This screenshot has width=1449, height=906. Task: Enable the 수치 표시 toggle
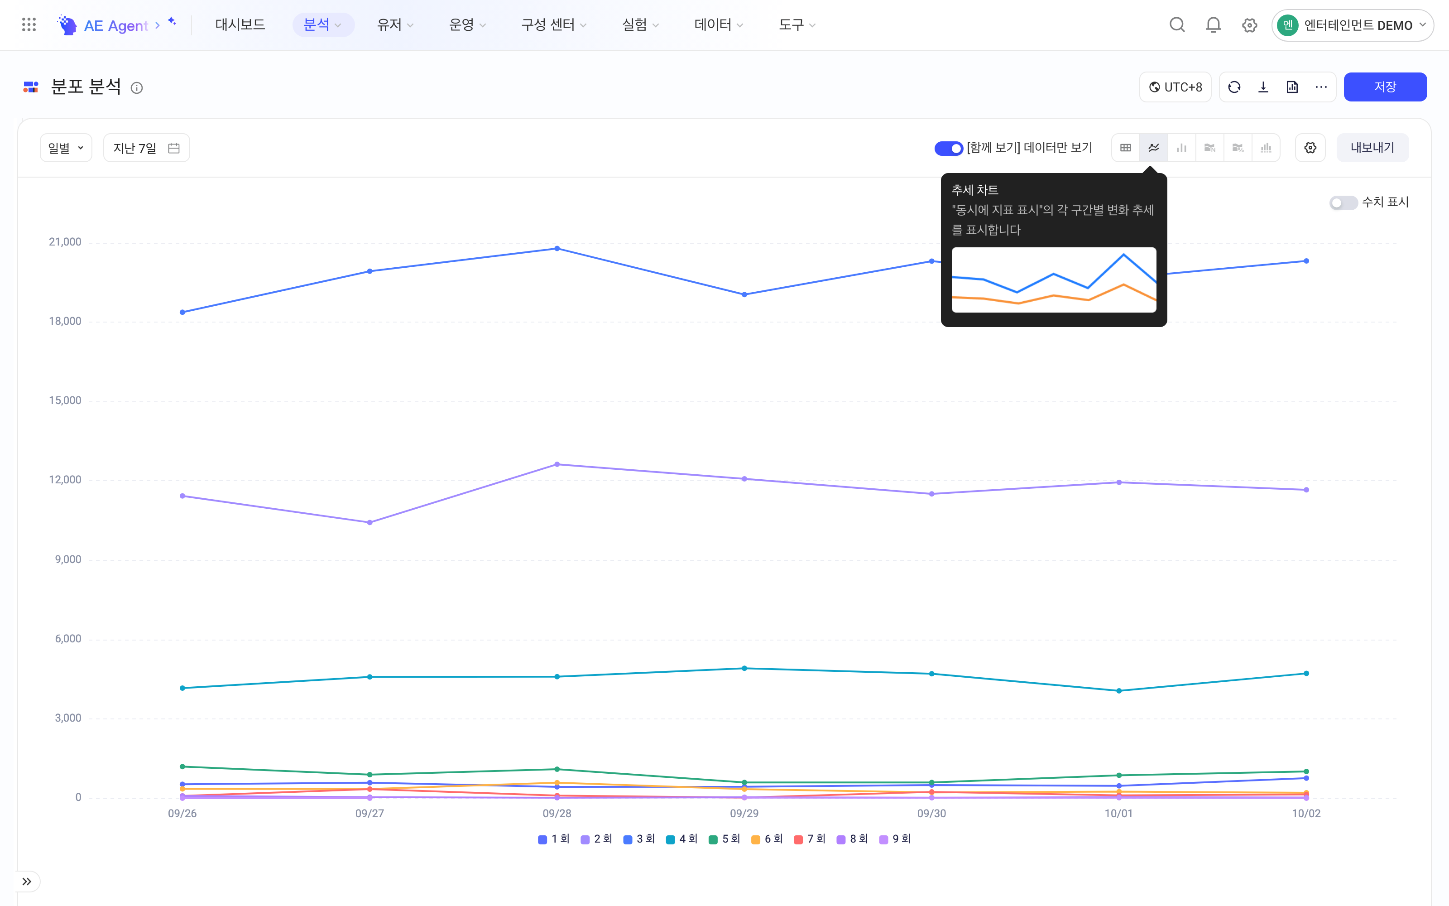1343,202
